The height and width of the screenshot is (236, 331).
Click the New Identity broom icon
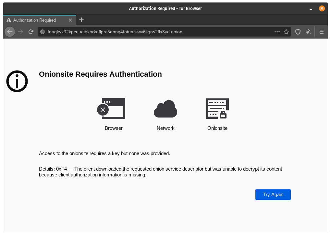tap(308, 32)
